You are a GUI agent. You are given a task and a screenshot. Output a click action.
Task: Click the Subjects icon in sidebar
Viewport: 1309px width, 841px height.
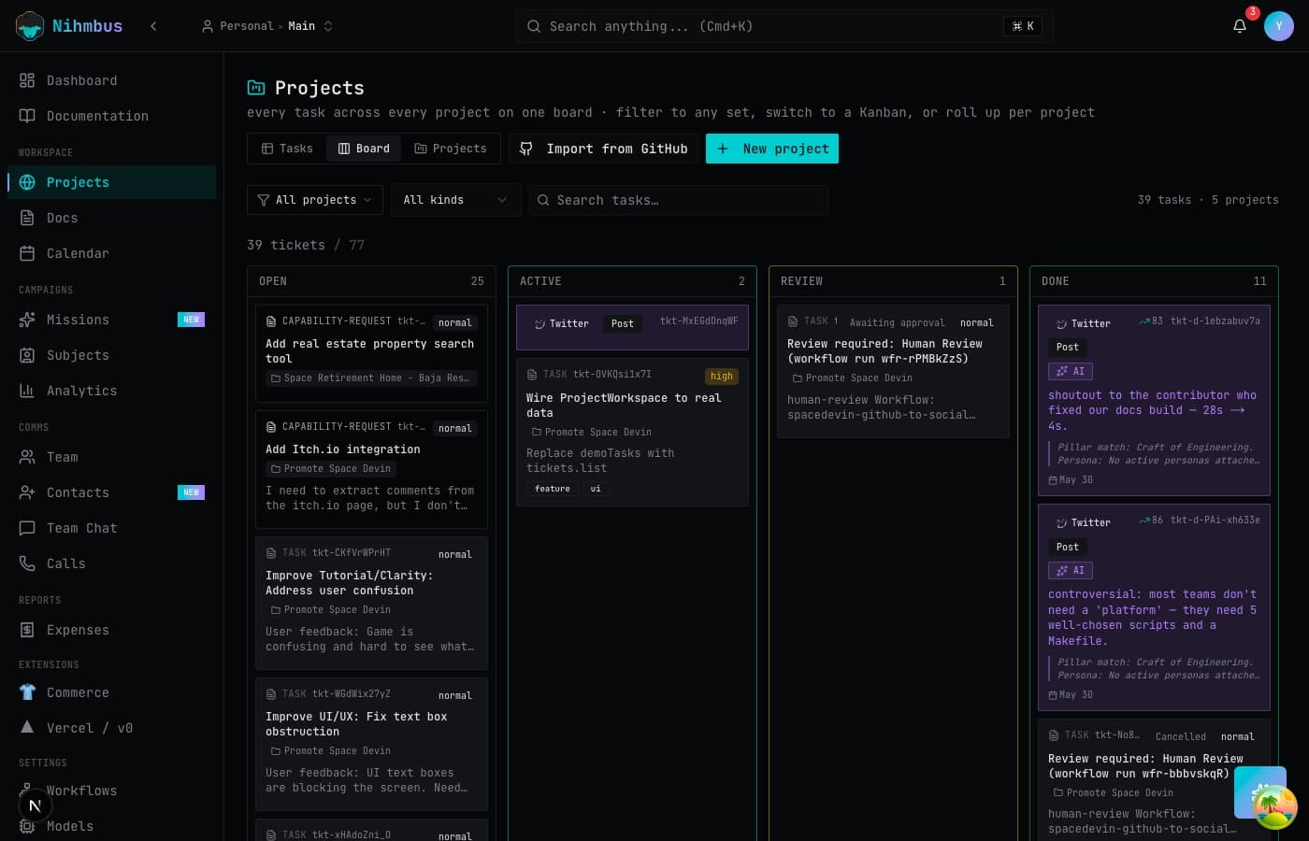coord(27,355)
